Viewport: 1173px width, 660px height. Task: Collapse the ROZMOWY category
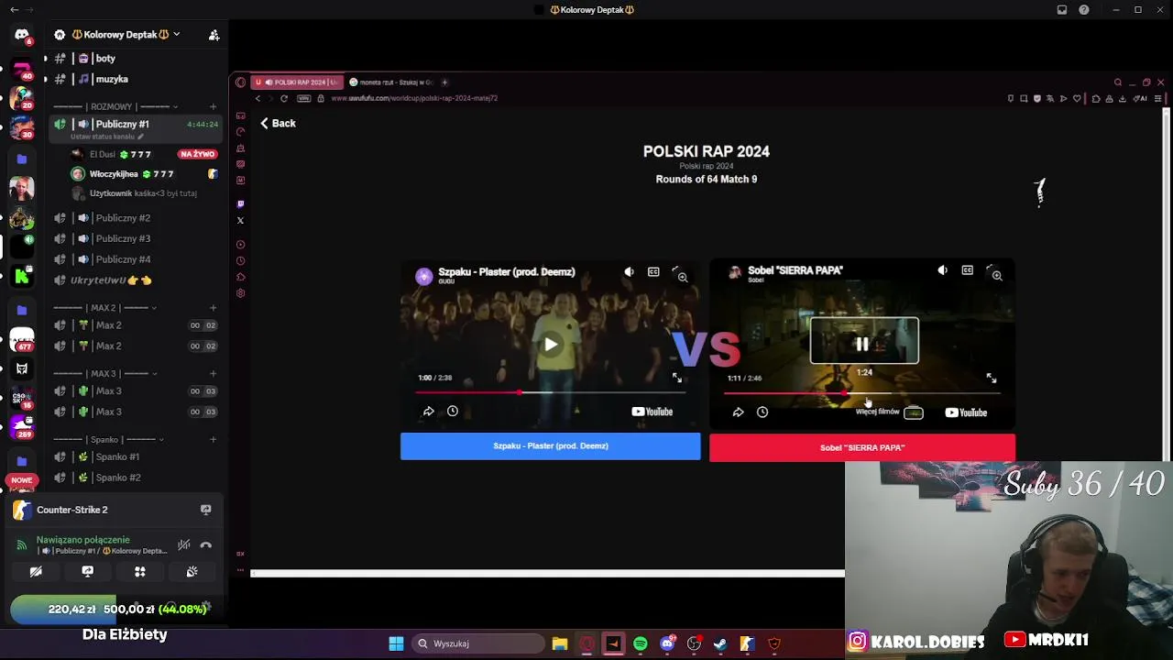pyautogui.click(x=115, y=106)
